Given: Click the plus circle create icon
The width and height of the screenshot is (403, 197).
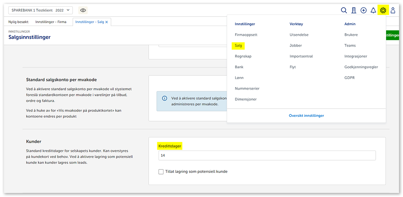Looking at the screenshot, I should [x=363, y=10].
